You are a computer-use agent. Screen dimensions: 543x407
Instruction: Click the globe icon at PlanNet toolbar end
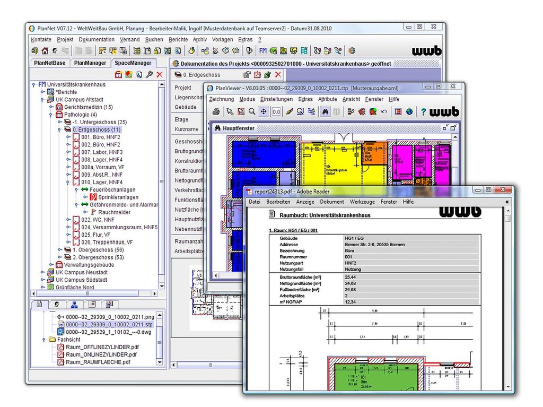[352, 51]
